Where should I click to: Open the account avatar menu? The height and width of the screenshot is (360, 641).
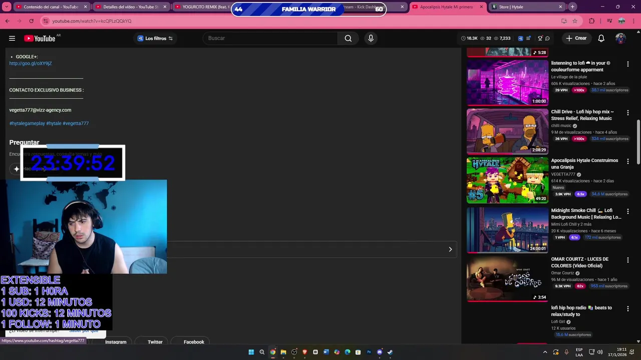(620, 38)
